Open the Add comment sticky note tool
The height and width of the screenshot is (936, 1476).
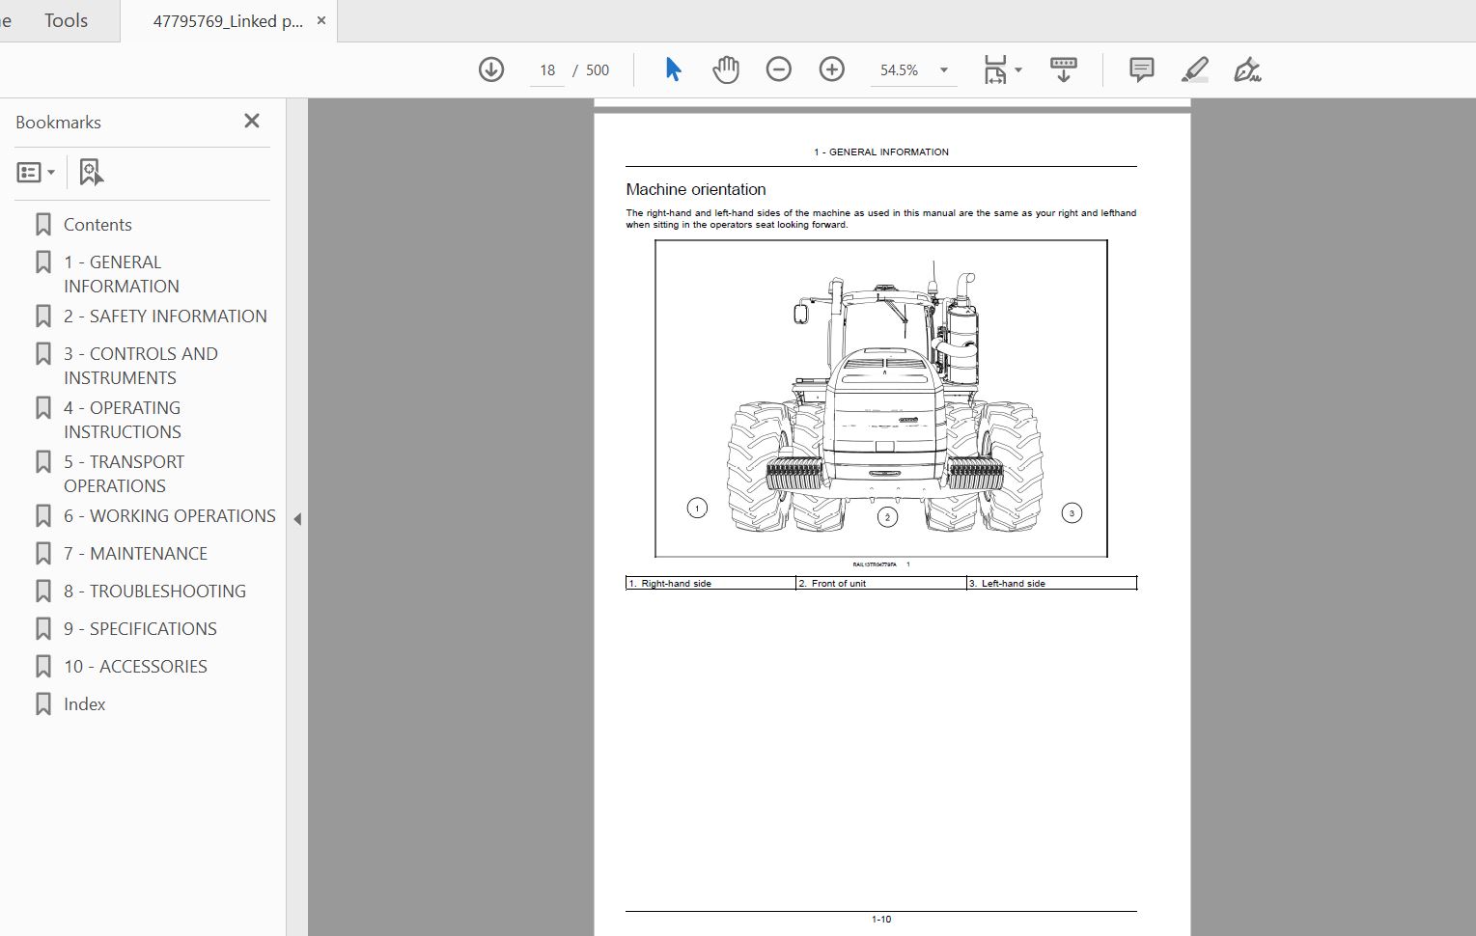1141,69
